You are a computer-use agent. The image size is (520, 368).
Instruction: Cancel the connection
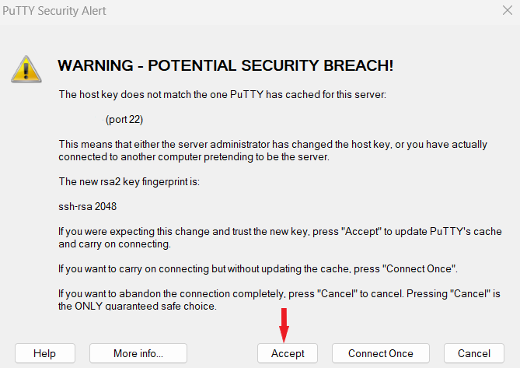click(x=474, y=353)
